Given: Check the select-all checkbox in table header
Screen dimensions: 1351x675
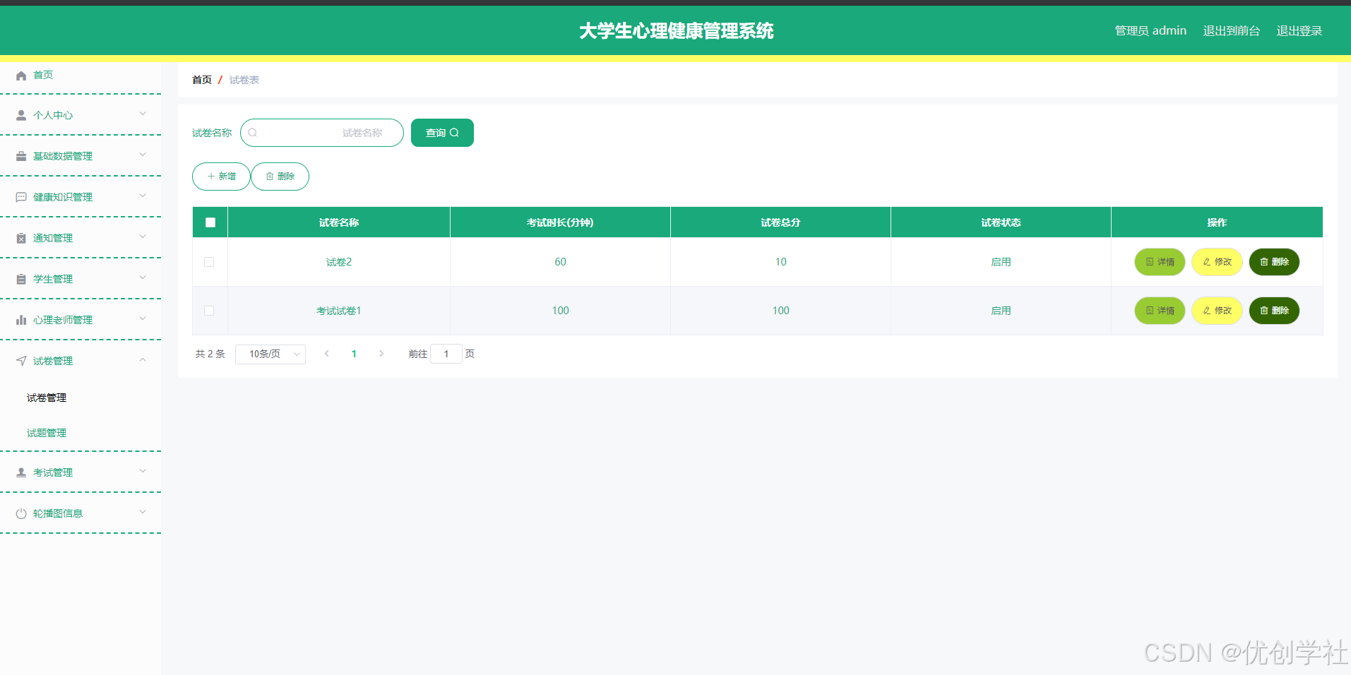Looking at the screenshot, I should [209, 222].
